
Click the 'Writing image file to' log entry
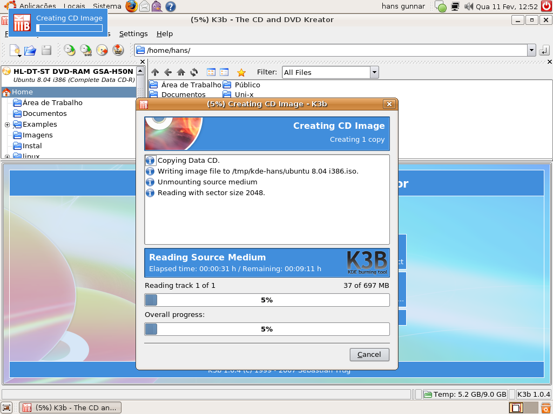[258, 171]
